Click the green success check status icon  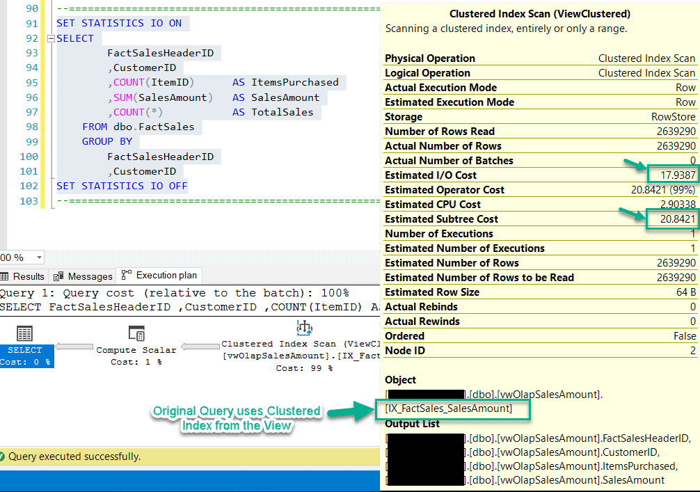[2, 457]
